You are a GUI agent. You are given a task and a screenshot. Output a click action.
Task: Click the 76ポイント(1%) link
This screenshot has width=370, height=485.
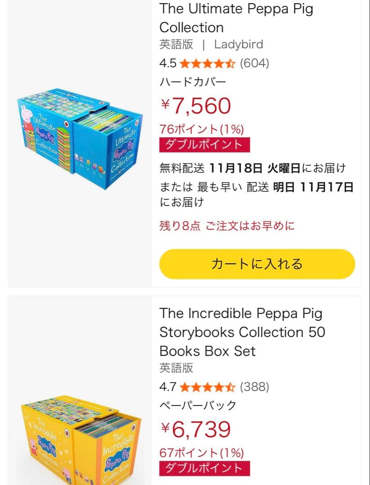point(200,129)
